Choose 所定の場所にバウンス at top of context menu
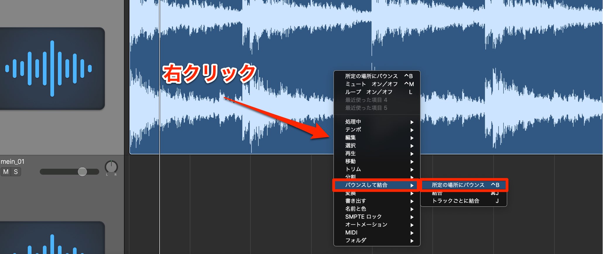Screen dimensions: 603x254 click(377, 76)
